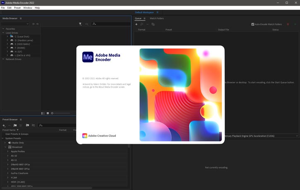The width and height of the screenshot is (300, 190).
Task: Open the file type filter funnel icon
Action: [x=80, y=24]
